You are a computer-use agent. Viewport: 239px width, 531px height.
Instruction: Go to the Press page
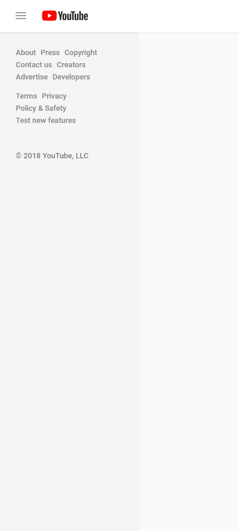pos(50,53)
